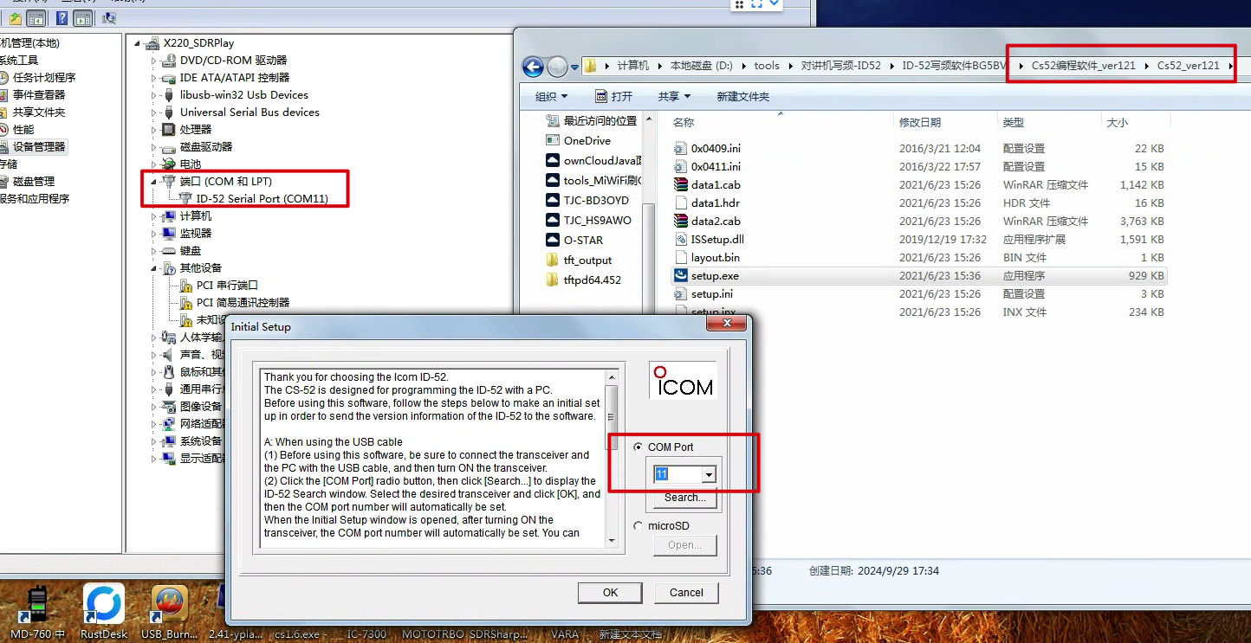Image resolution: width=1251 pixels, height=643 pixels.
Task: Click the ID-52 Serial Port (COM11) device icon
Action: coord(185,199)
